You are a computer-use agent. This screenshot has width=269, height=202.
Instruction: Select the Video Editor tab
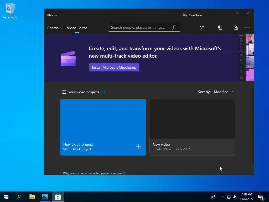click(x=77, y=28)
